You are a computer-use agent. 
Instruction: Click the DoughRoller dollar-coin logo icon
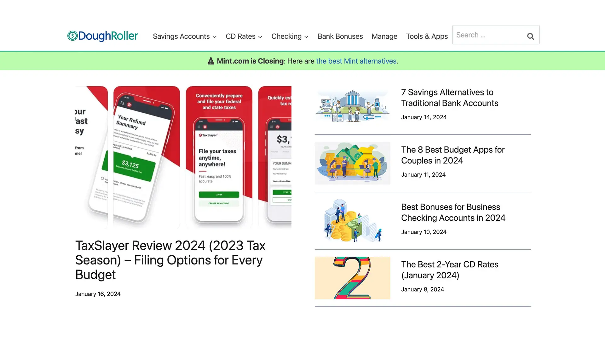pos(72,36)
